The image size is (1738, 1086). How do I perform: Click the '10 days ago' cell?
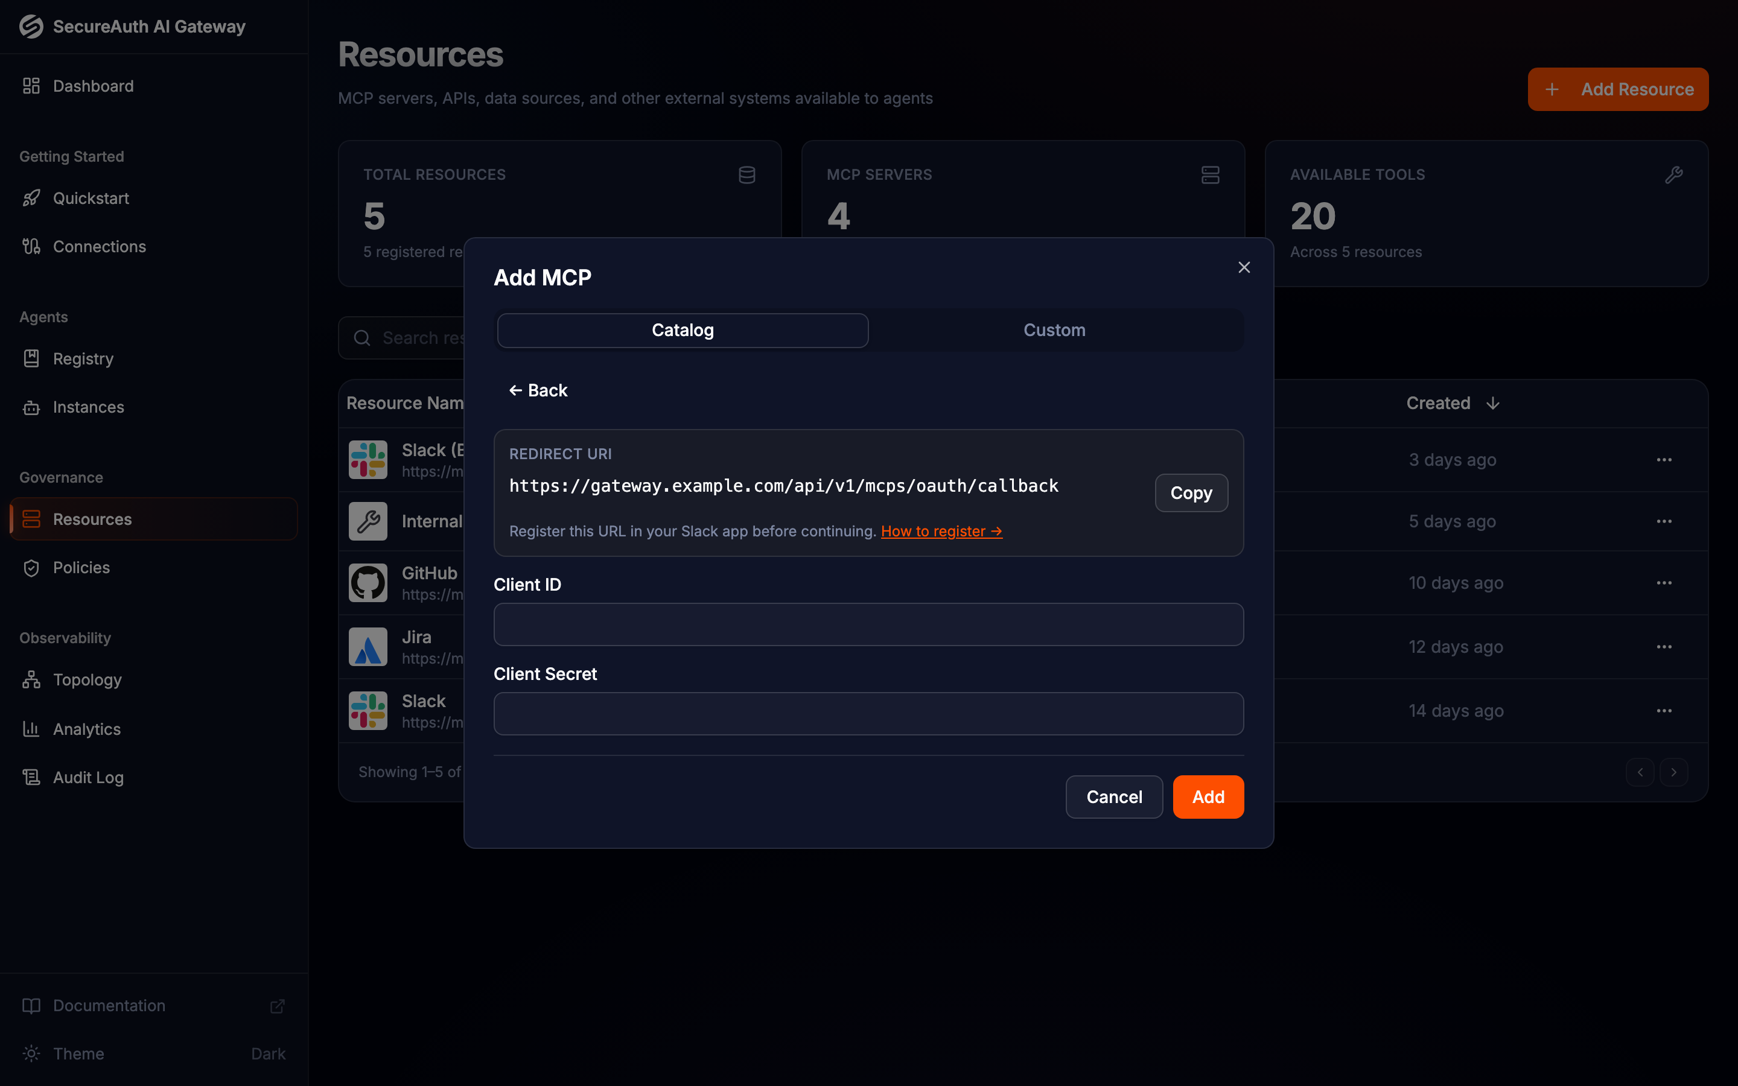coord(1456,582)
